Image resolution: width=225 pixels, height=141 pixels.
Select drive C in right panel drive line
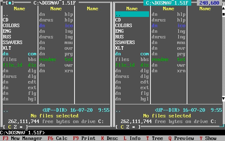tap(122, 127)
